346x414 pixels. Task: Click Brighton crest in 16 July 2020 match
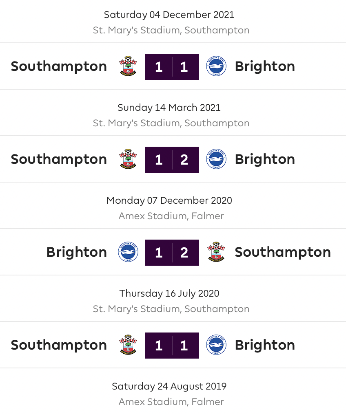pos(216,345)
